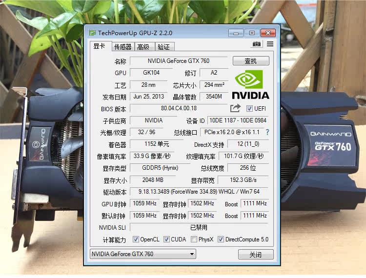Click the pixel fillrate 33.9 G 像素/秒
Viewport: 366px width, 278px height.
coord(152,156)
